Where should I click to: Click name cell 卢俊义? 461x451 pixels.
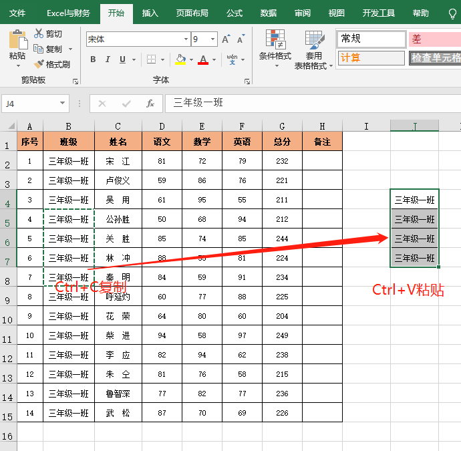118,180
